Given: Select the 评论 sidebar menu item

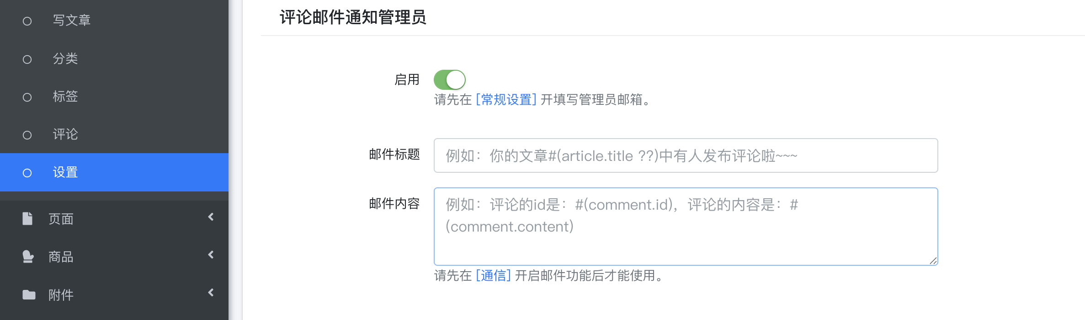Looking at the screenshot, I should coord(114,134).
